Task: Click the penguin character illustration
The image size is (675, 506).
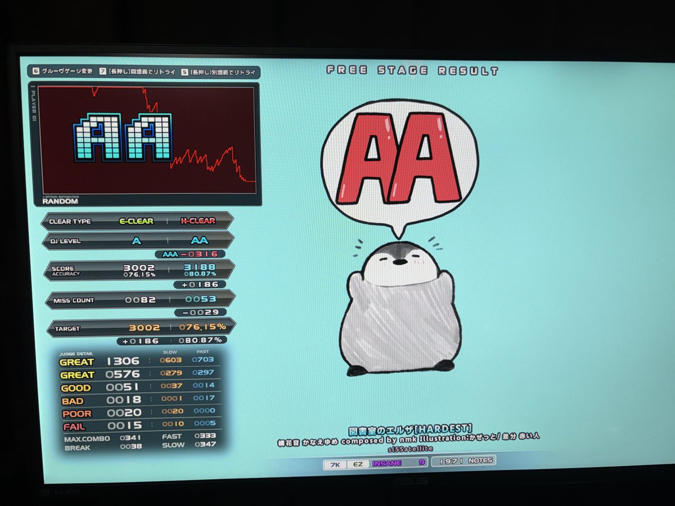Action: pos(400,309)
